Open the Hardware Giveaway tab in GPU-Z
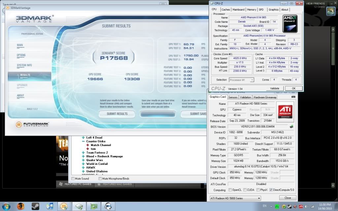338x211 pixels. point(265,97)
